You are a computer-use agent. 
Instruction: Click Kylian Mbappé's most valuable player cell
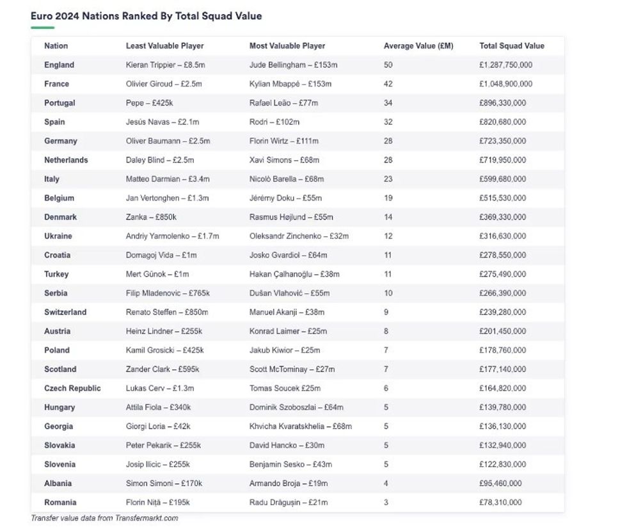[x=292, y=84]
